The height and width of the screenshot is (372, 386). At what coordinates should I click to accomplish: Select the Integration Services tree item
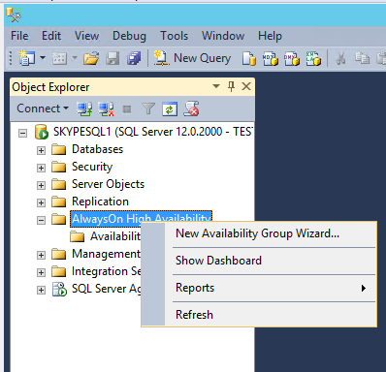(x=107, y=271)
